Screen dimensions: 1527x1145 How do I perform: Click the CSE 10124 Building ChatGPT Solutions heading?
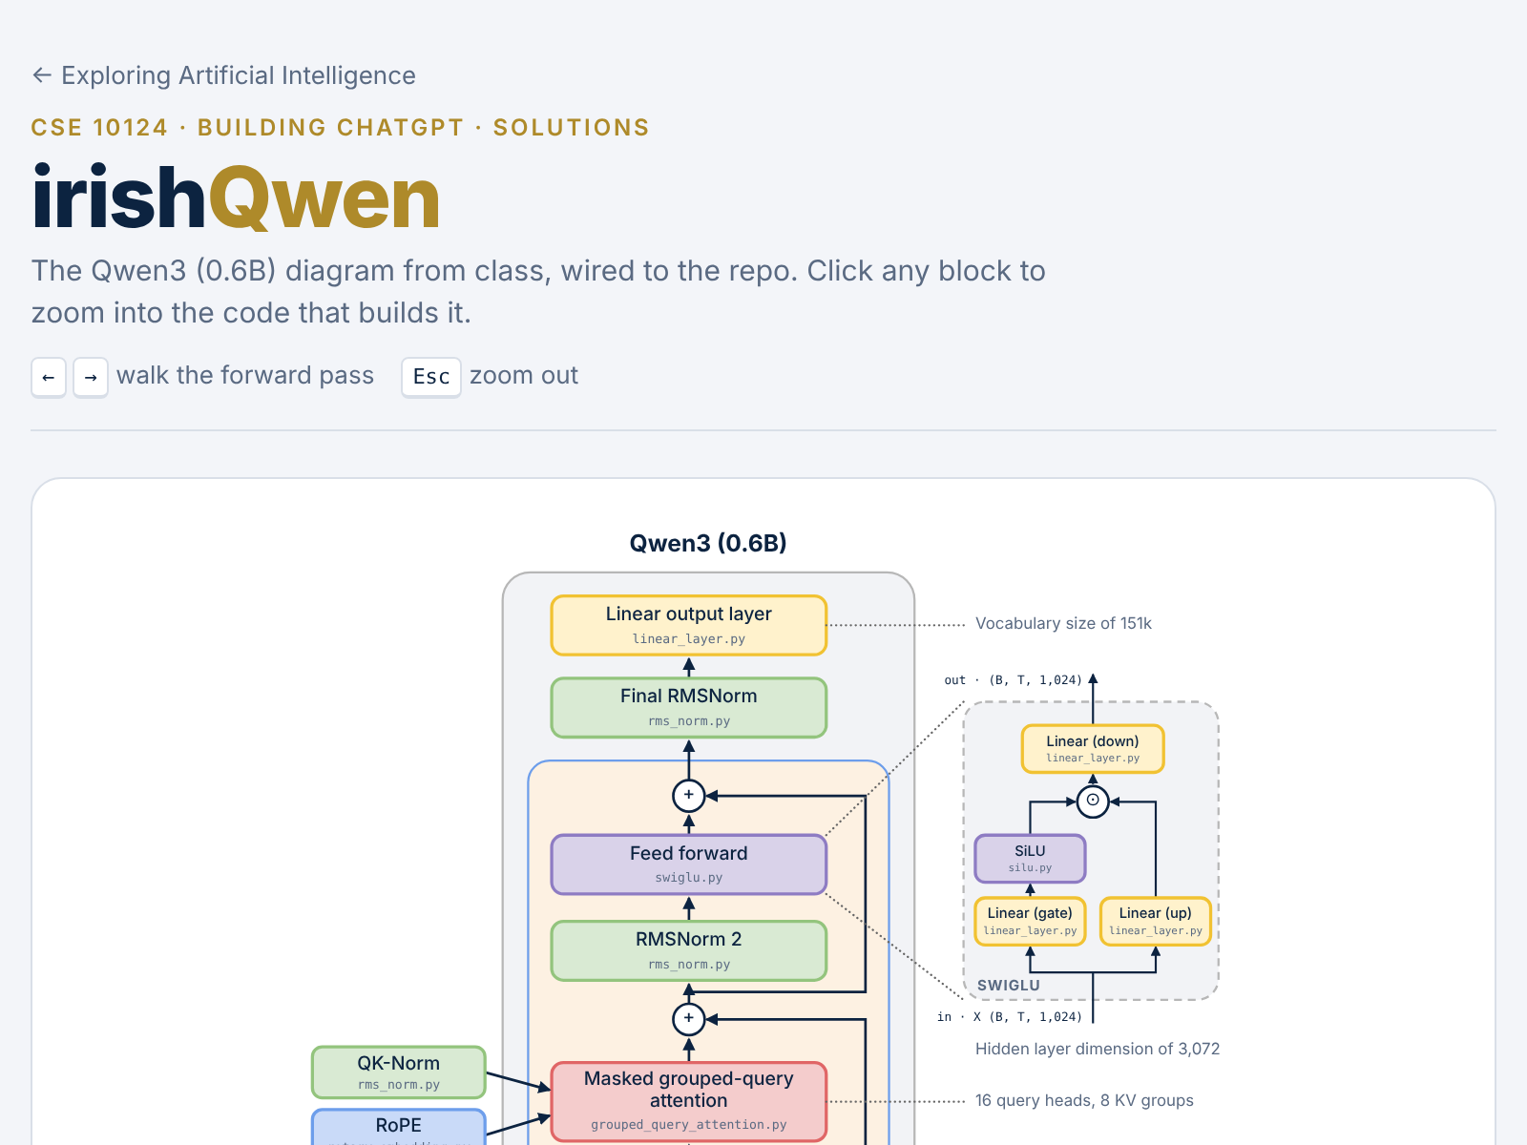click(x=340, y=127)
